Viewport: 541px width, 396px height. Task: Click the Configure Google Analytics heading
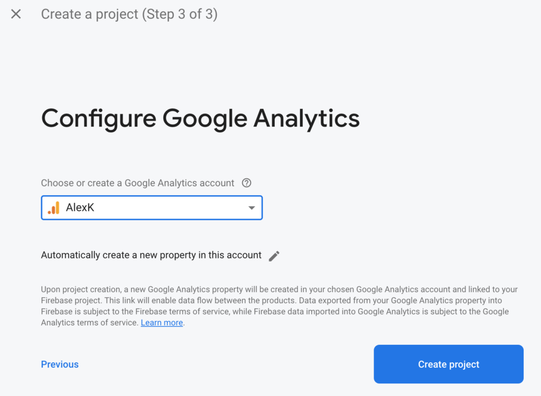200,119
